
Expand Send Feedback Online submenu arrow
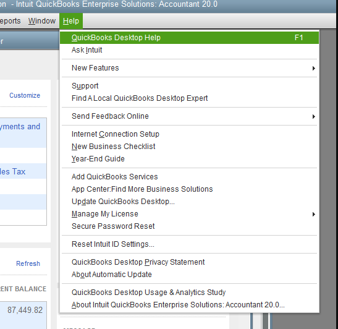[314, 116]
